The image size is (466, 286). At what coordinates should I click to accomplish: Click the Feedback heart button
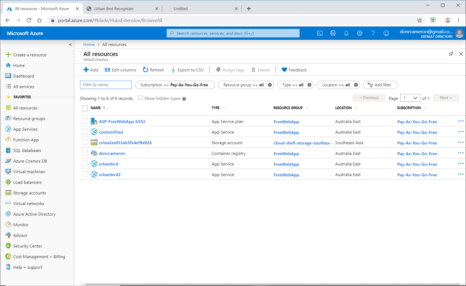pos(294,70)
